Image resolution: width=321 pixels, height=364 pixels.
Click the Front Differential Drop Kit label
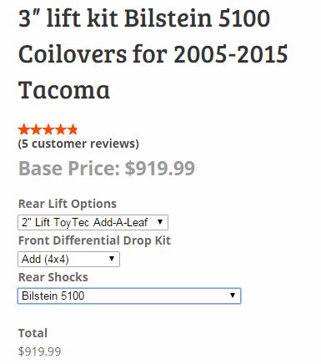94,240
